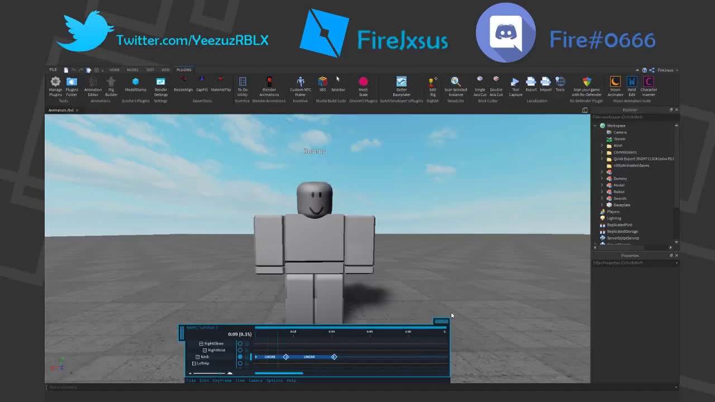The image size is (715, 402).
Task: Open Manage Plugins
Action: click(x=55, y=87)
